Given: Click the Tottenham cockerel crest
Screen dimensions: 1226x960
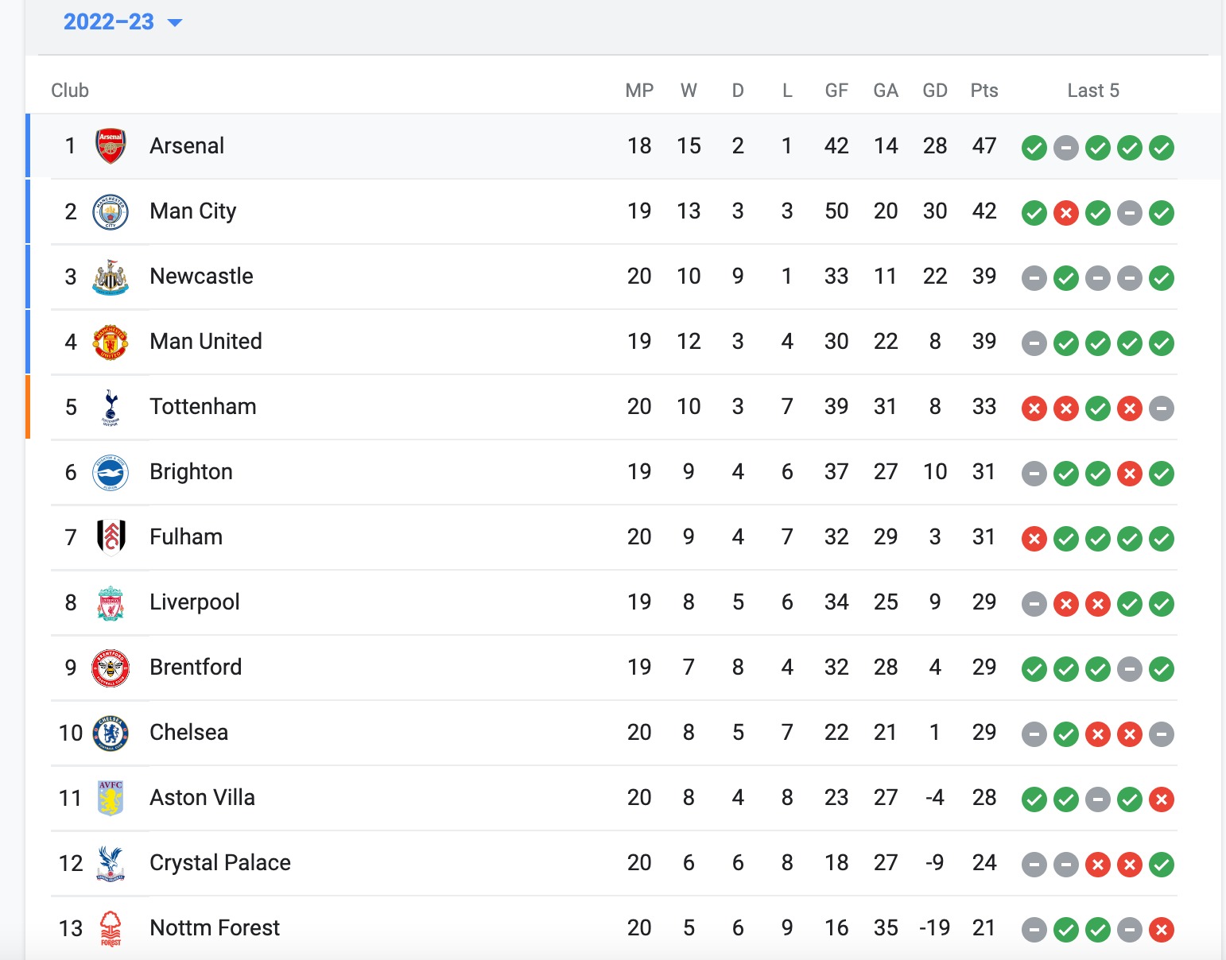Looking at the screenshot, I should click(x=111, y=407).
